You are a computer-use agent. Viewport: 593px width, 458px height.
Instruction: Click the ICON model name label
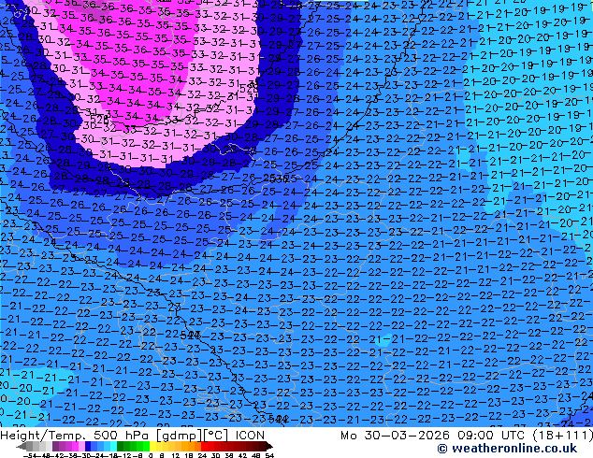click(250, 436)
